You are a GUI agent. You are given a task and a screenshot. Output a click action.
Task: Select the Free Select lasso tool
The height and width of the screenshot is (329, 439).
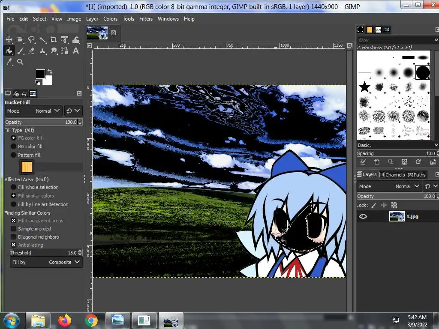[31, 40]
